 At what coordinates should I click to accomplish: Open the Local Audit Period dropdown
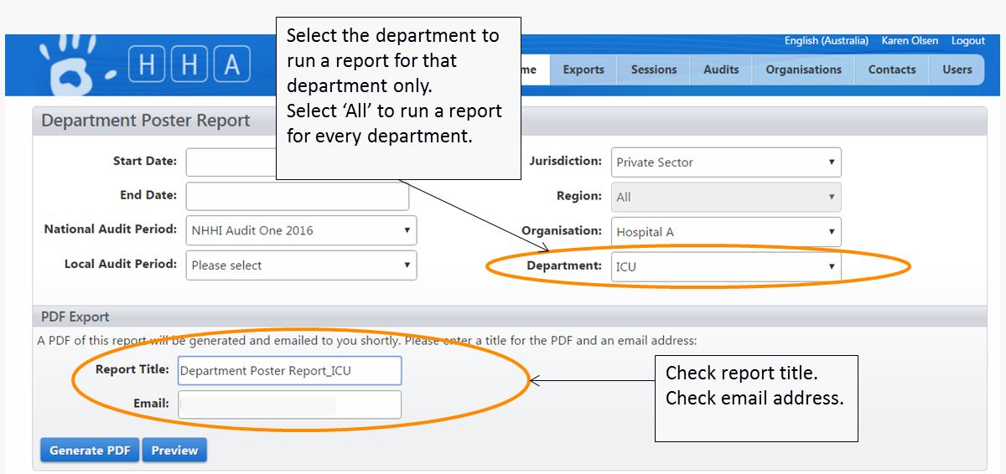point(301,265)
